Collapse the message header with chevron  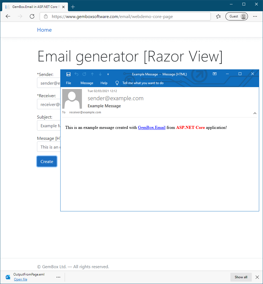pyautogui.click(x=255, y=113)
